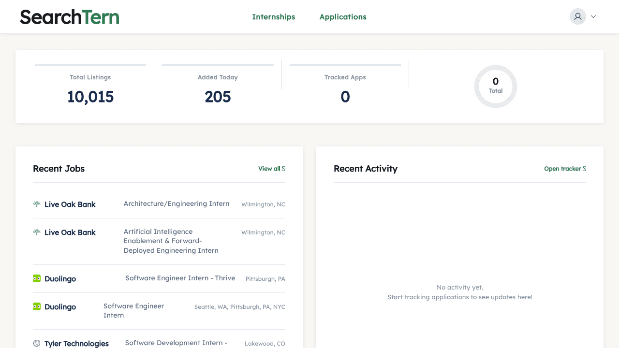Click the No activity yet message
This screenshot has width=619, height=348.
460,288
